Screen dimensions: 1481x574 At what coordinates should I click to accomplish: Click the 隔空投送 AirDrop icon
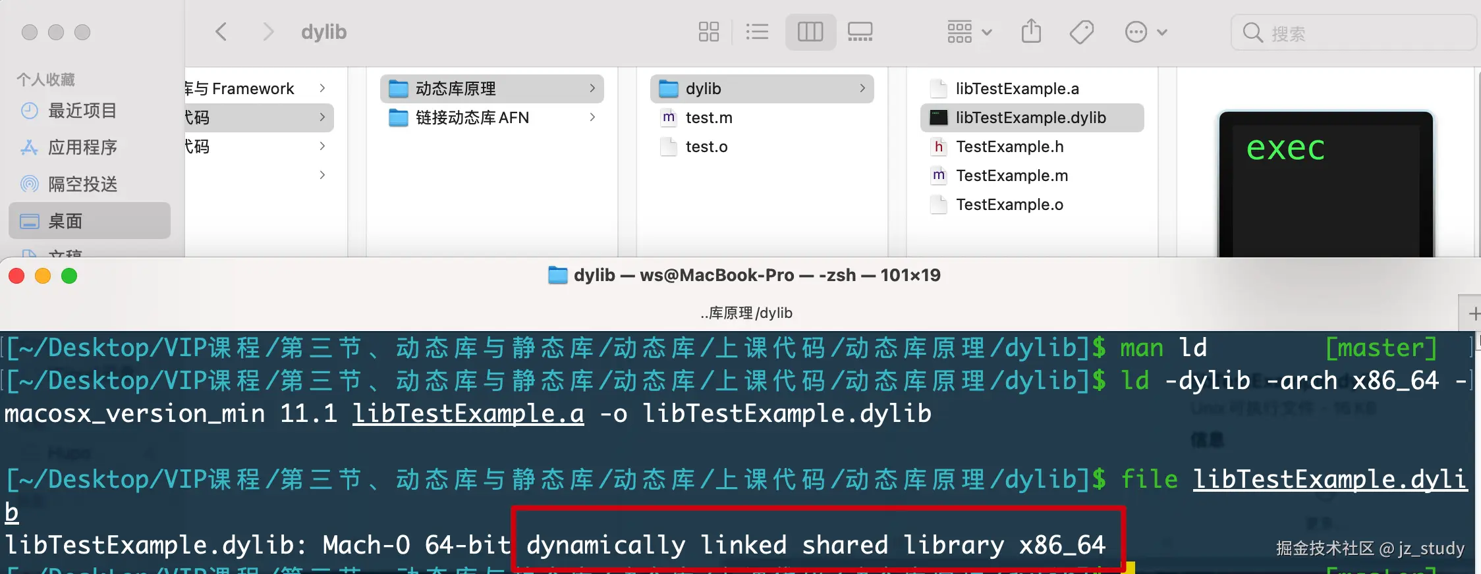coord(29,184)
